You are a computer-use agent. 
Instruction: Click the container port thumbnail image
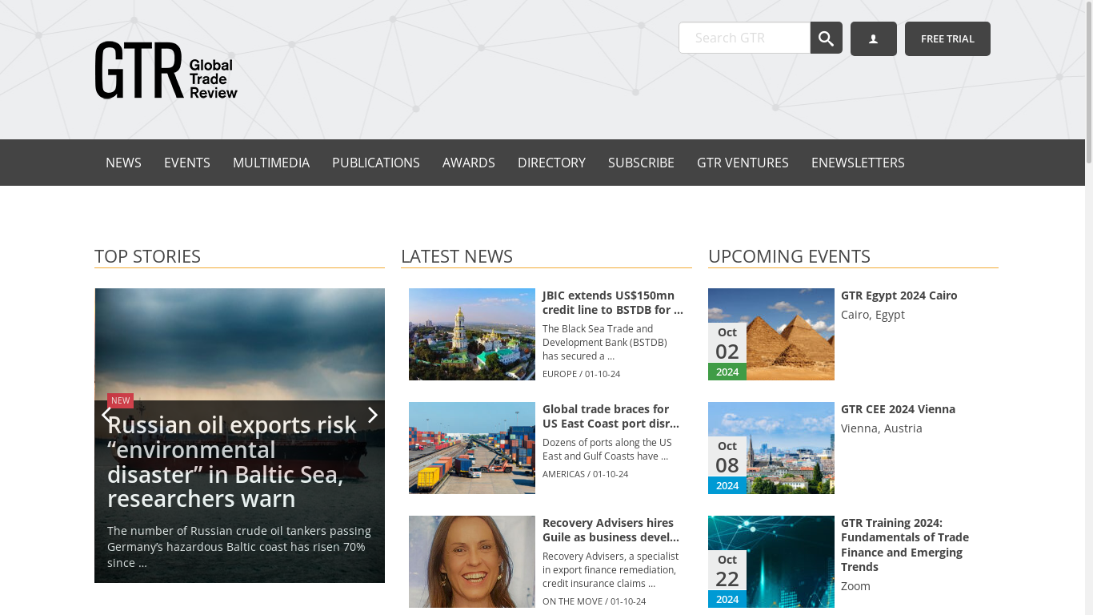(x=472, y=448)
